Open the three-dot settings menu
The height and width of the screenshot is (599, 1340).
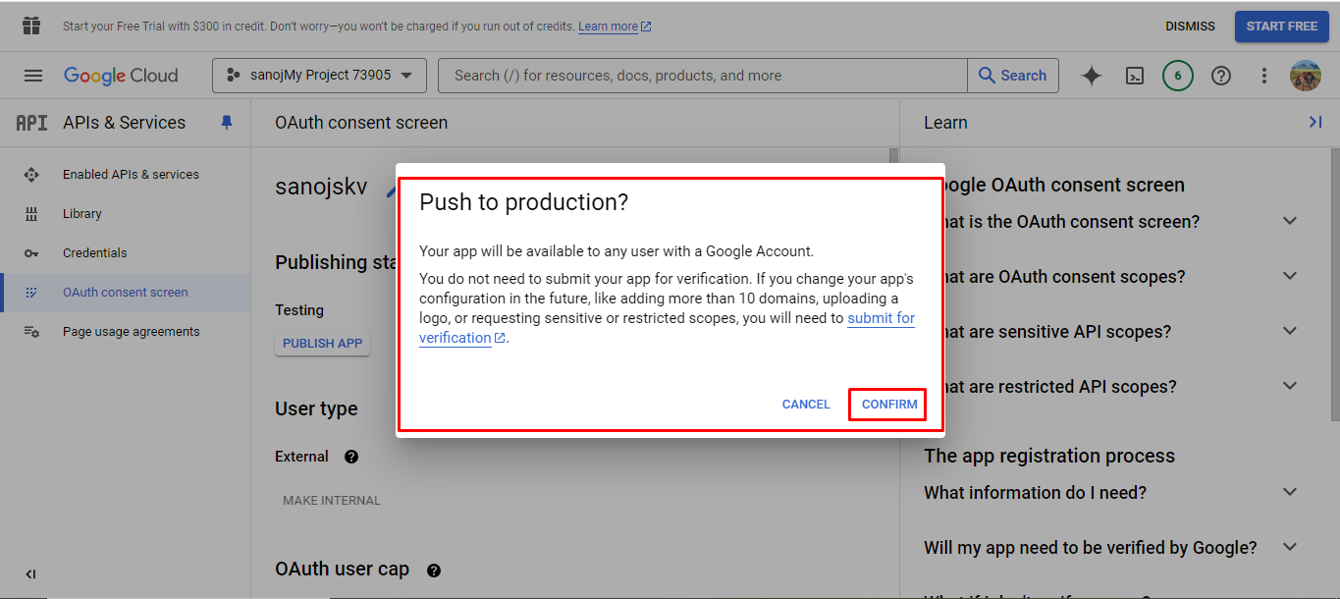(1264, 76)
